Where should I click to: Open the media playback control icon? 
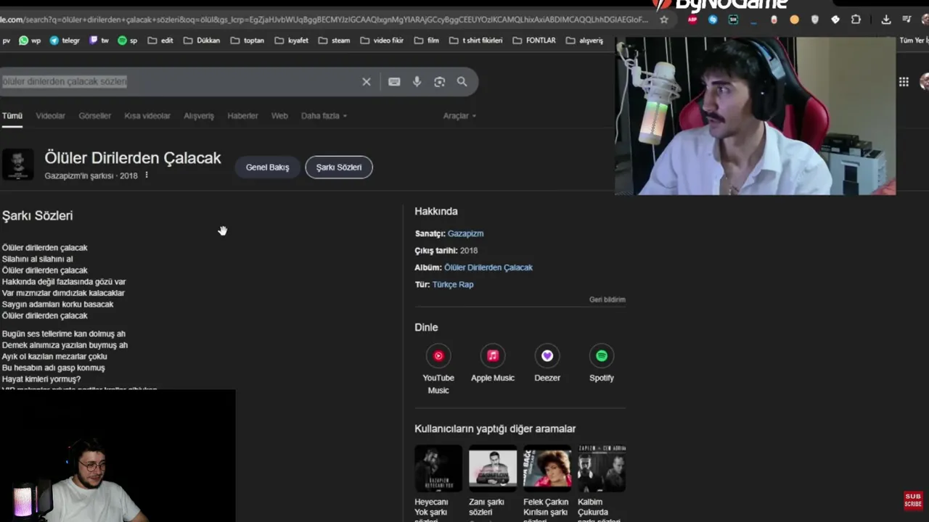[907, 20]
